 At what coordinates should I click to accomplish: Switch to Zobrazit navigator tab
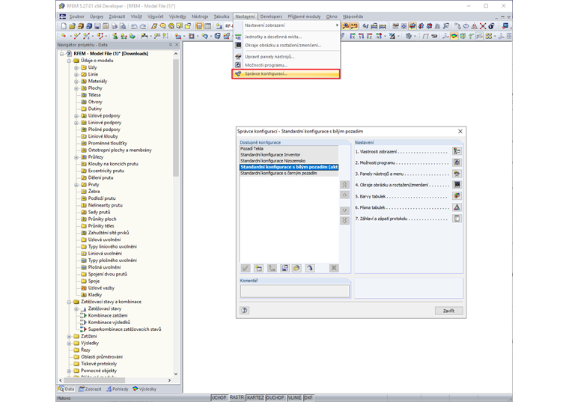click(90, 389)
